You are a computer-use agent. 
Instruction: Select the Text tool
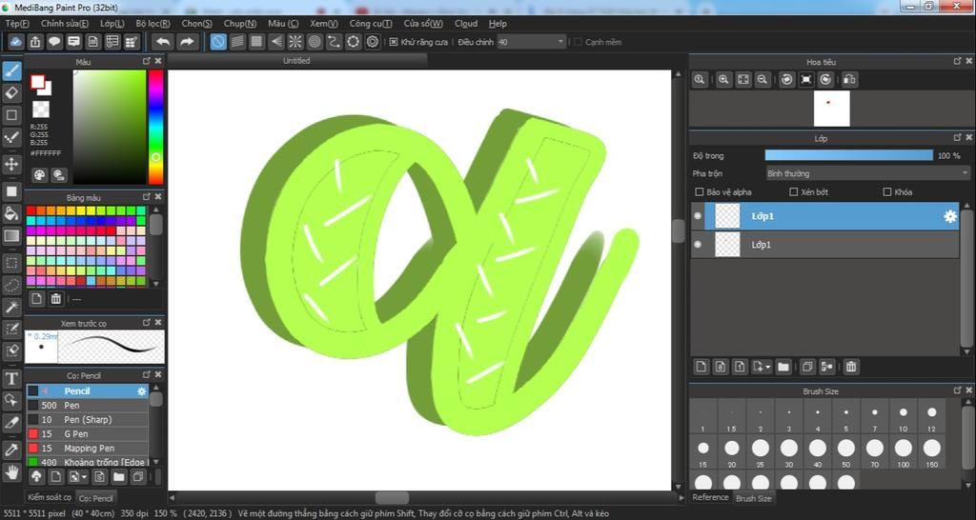11,378
